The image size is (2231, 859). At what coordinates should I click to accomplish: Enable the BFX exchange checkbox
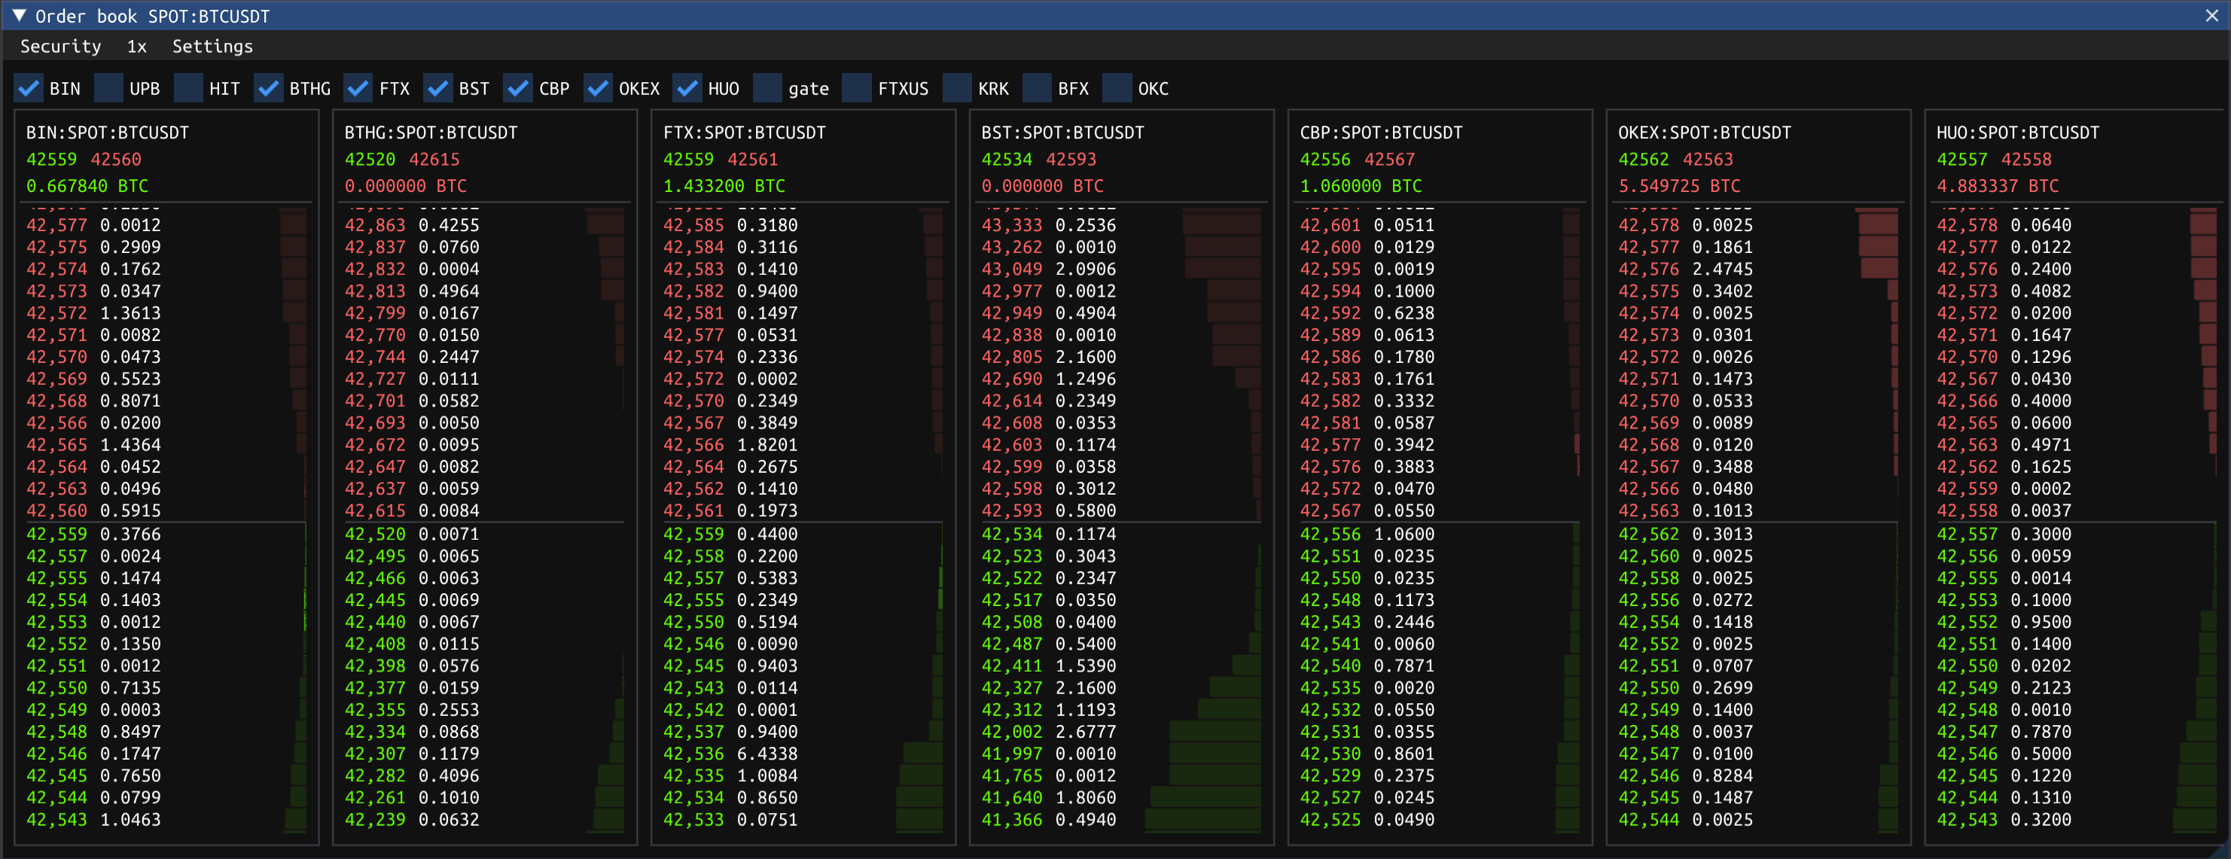tap(1037, 88)
